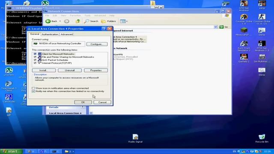Open the gdf file on desktop
Image resolution: width=274 pixels, height=154 pixels.
9,112
